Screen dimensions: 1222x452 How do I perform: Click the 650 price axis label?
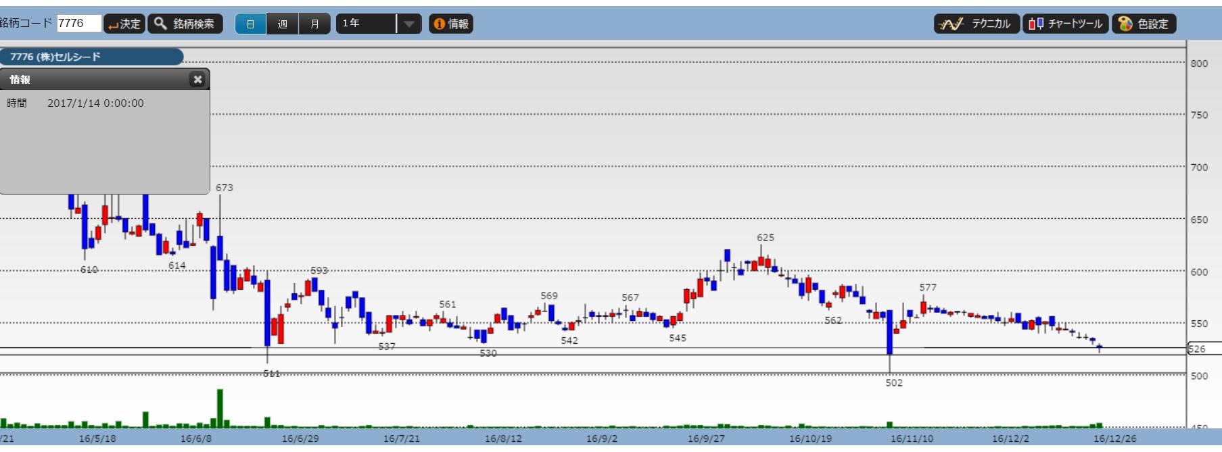pyautogui.click(x=1199, y=220)
